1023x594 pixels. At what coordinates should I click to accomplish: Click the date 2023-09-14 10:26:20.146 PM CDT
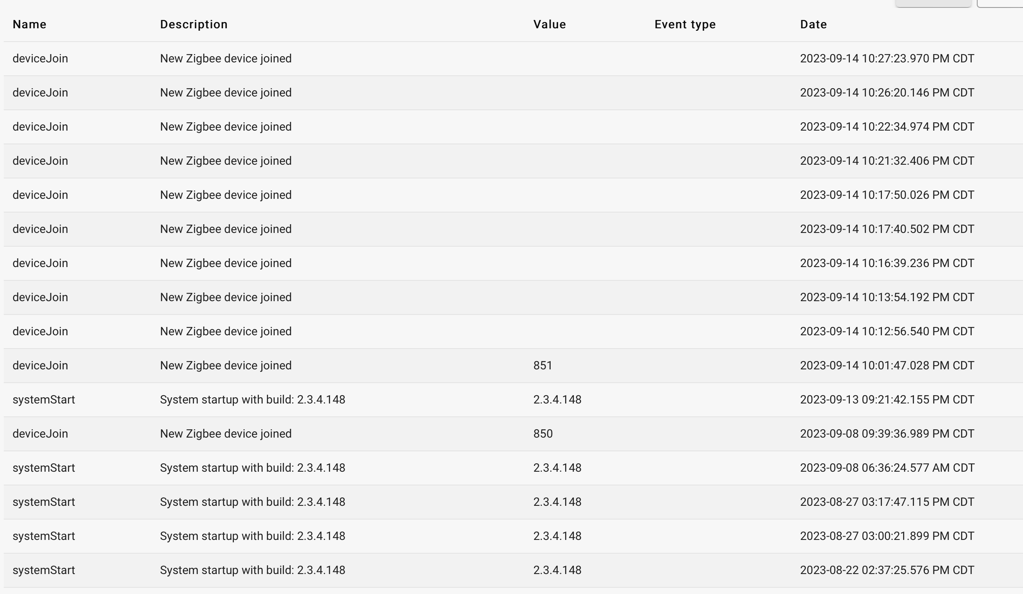(887, 93)
